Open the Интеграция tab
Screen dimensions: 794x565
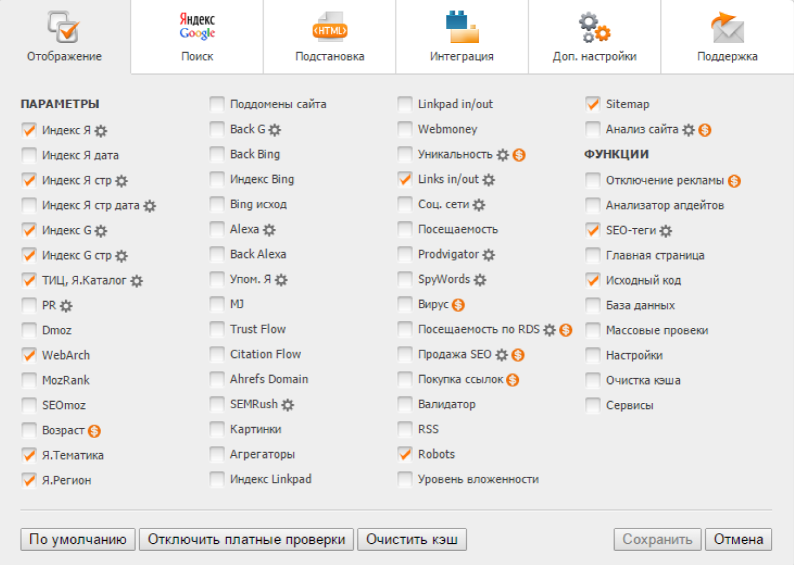462,37
